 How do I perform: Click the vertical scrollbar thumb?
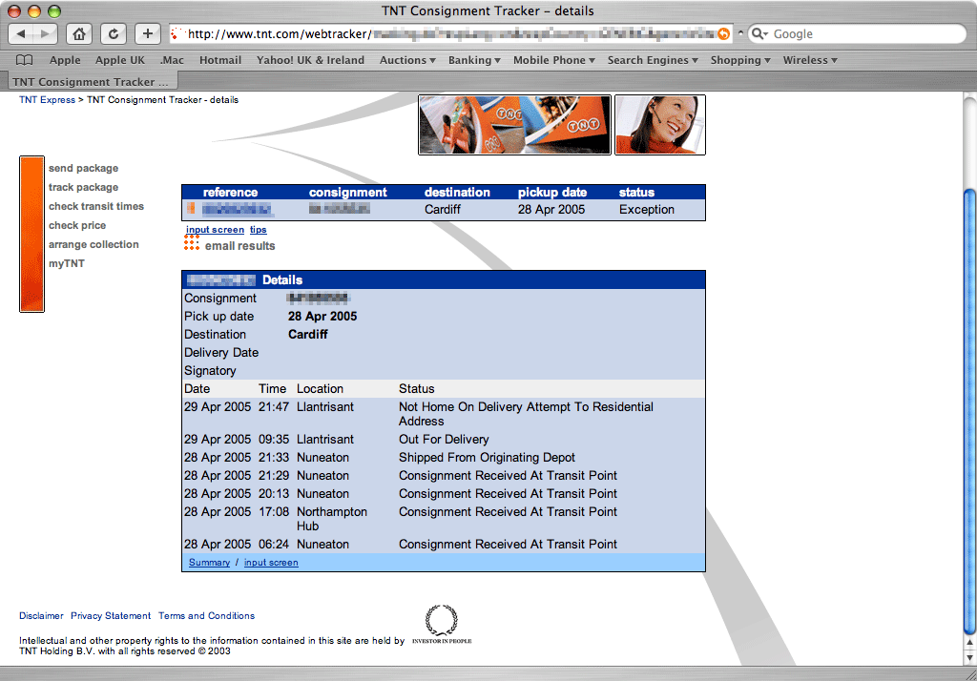[969, 411]
